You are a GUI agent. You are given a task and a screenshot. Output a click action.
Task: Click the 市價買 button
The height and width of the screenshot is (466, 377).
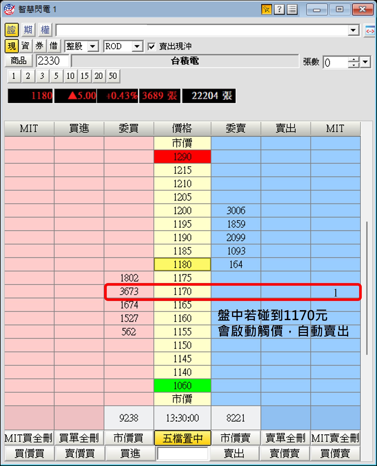(129, 438)
